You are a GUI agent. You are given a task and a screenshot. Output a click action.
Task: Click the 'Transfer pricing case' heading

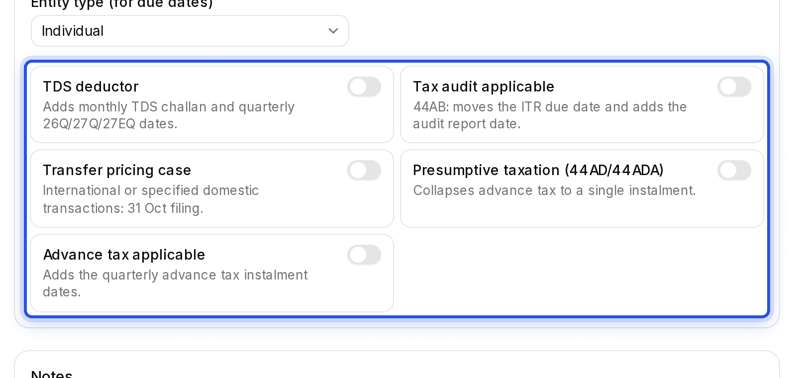coord(117,170)
